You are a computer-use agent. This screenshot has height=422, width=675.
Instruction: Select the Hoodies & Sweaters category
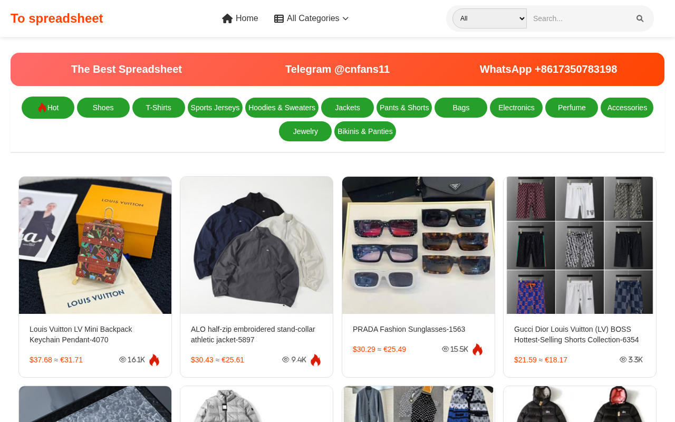pos(282,108)
